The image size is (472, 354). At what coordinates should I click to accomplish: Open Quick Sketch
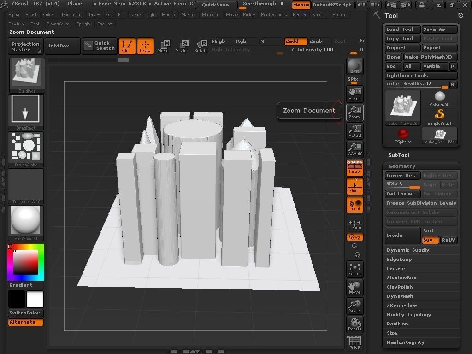100,46
